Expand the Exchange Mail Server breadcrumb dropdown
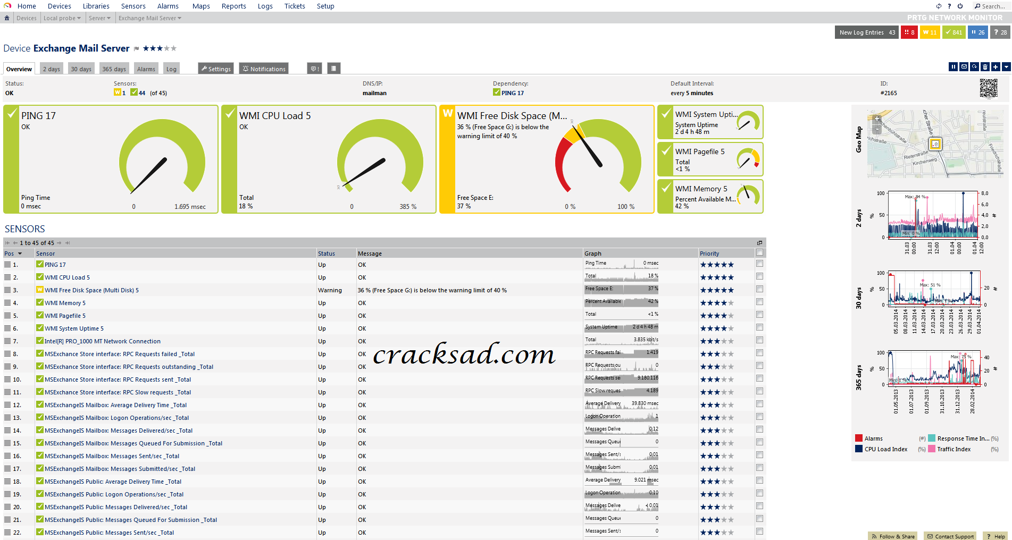This screenshot has height=540, width=1012. tap(180, 18)
